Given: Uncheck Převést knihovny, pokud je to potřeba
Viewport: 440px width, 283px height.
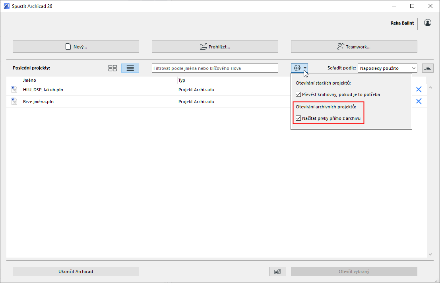Looking at the screenshot, I should pos(298,94).
